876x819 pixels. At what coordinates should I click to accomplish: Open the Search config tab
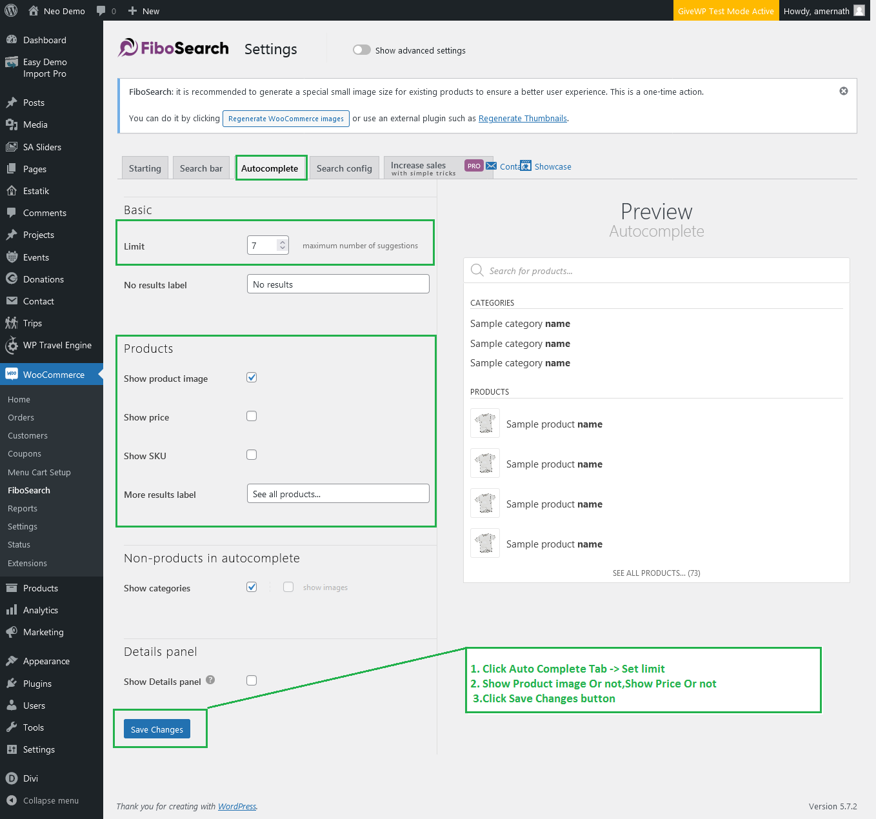pos(344,168)
